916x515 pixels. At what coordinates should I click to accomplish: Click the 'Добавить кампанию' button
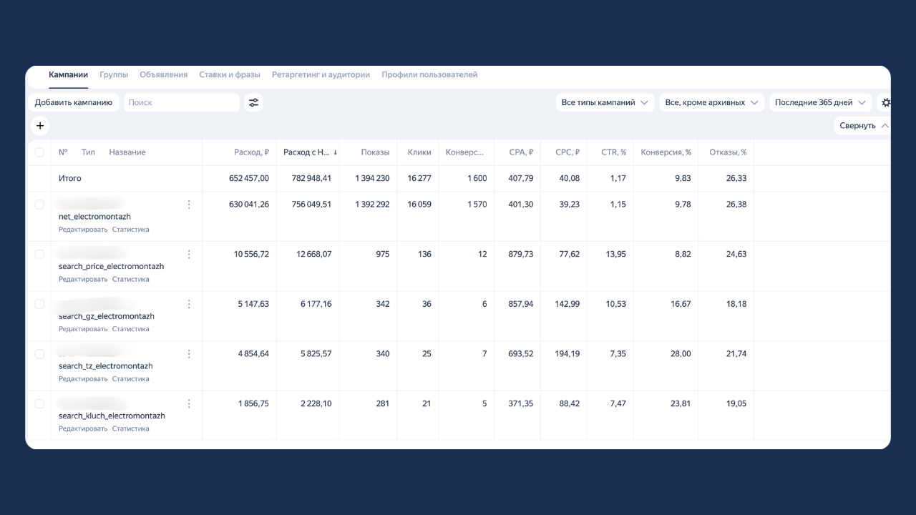[x=74, y=102]
